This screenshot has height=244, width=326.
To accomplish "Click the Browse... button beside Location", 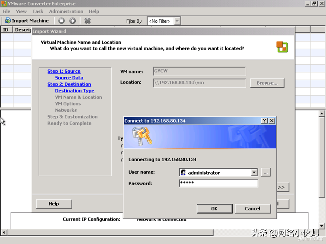I will tap(267, 83).
